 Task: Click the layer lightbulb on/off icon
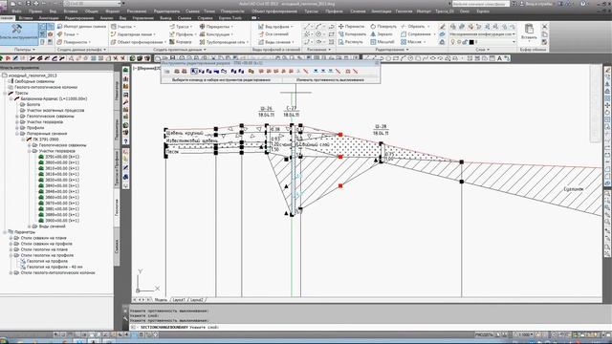point(453,42)
